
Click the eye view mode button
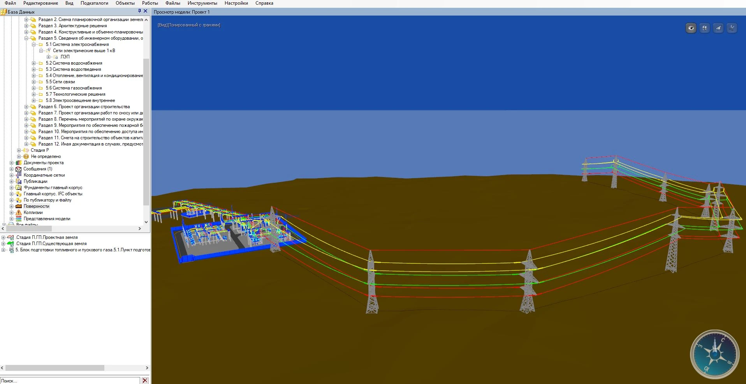pos(691,28)
